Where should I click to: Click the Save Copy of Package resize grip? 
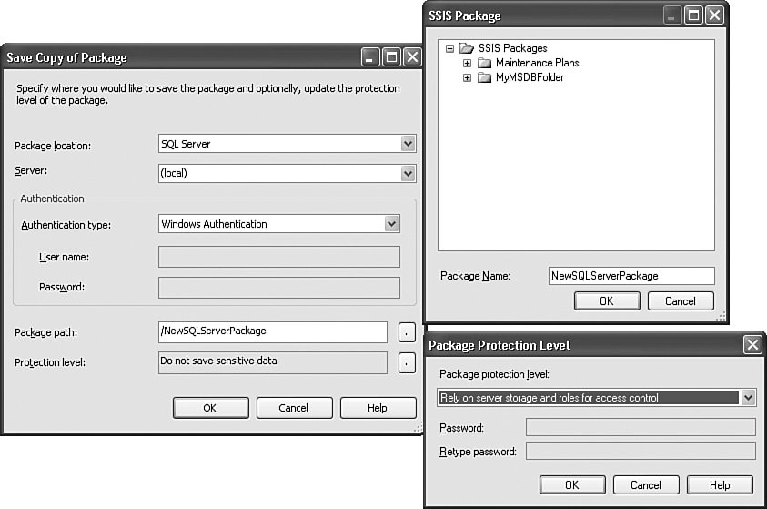419,428
